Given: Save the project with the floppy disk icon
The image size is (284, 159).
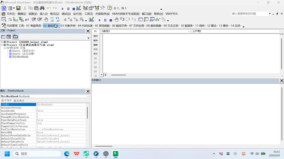Looking at the screenshot, I should 18,8.
